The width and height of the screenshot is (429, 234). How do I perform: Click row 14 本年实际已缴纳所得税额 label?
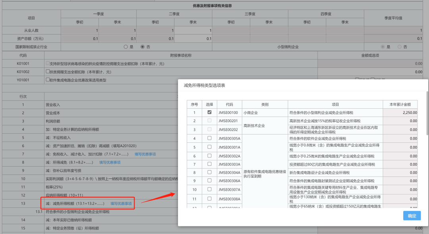69,220
